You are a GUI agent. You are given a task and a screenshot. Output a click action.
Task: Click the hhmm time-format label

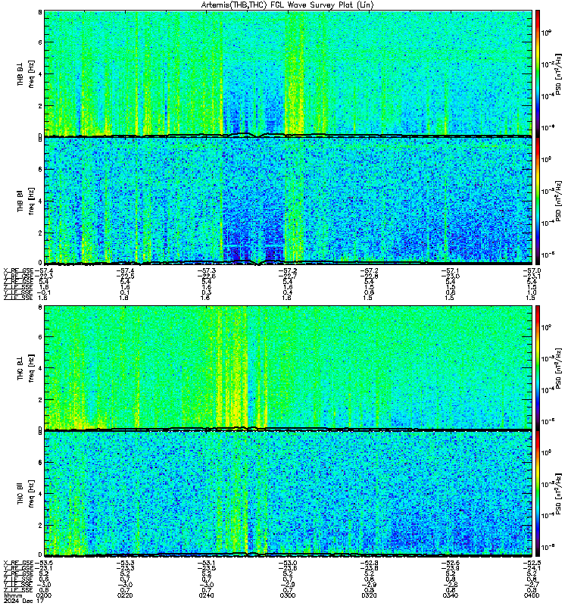point(12,595)
